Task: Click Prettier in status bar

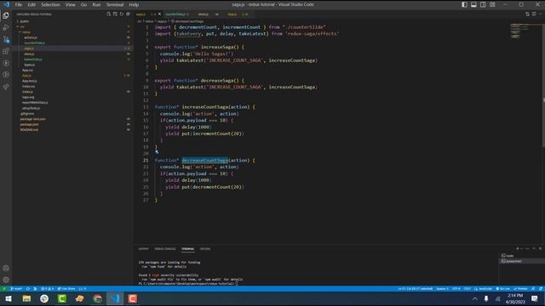Action: pos(520,289)
